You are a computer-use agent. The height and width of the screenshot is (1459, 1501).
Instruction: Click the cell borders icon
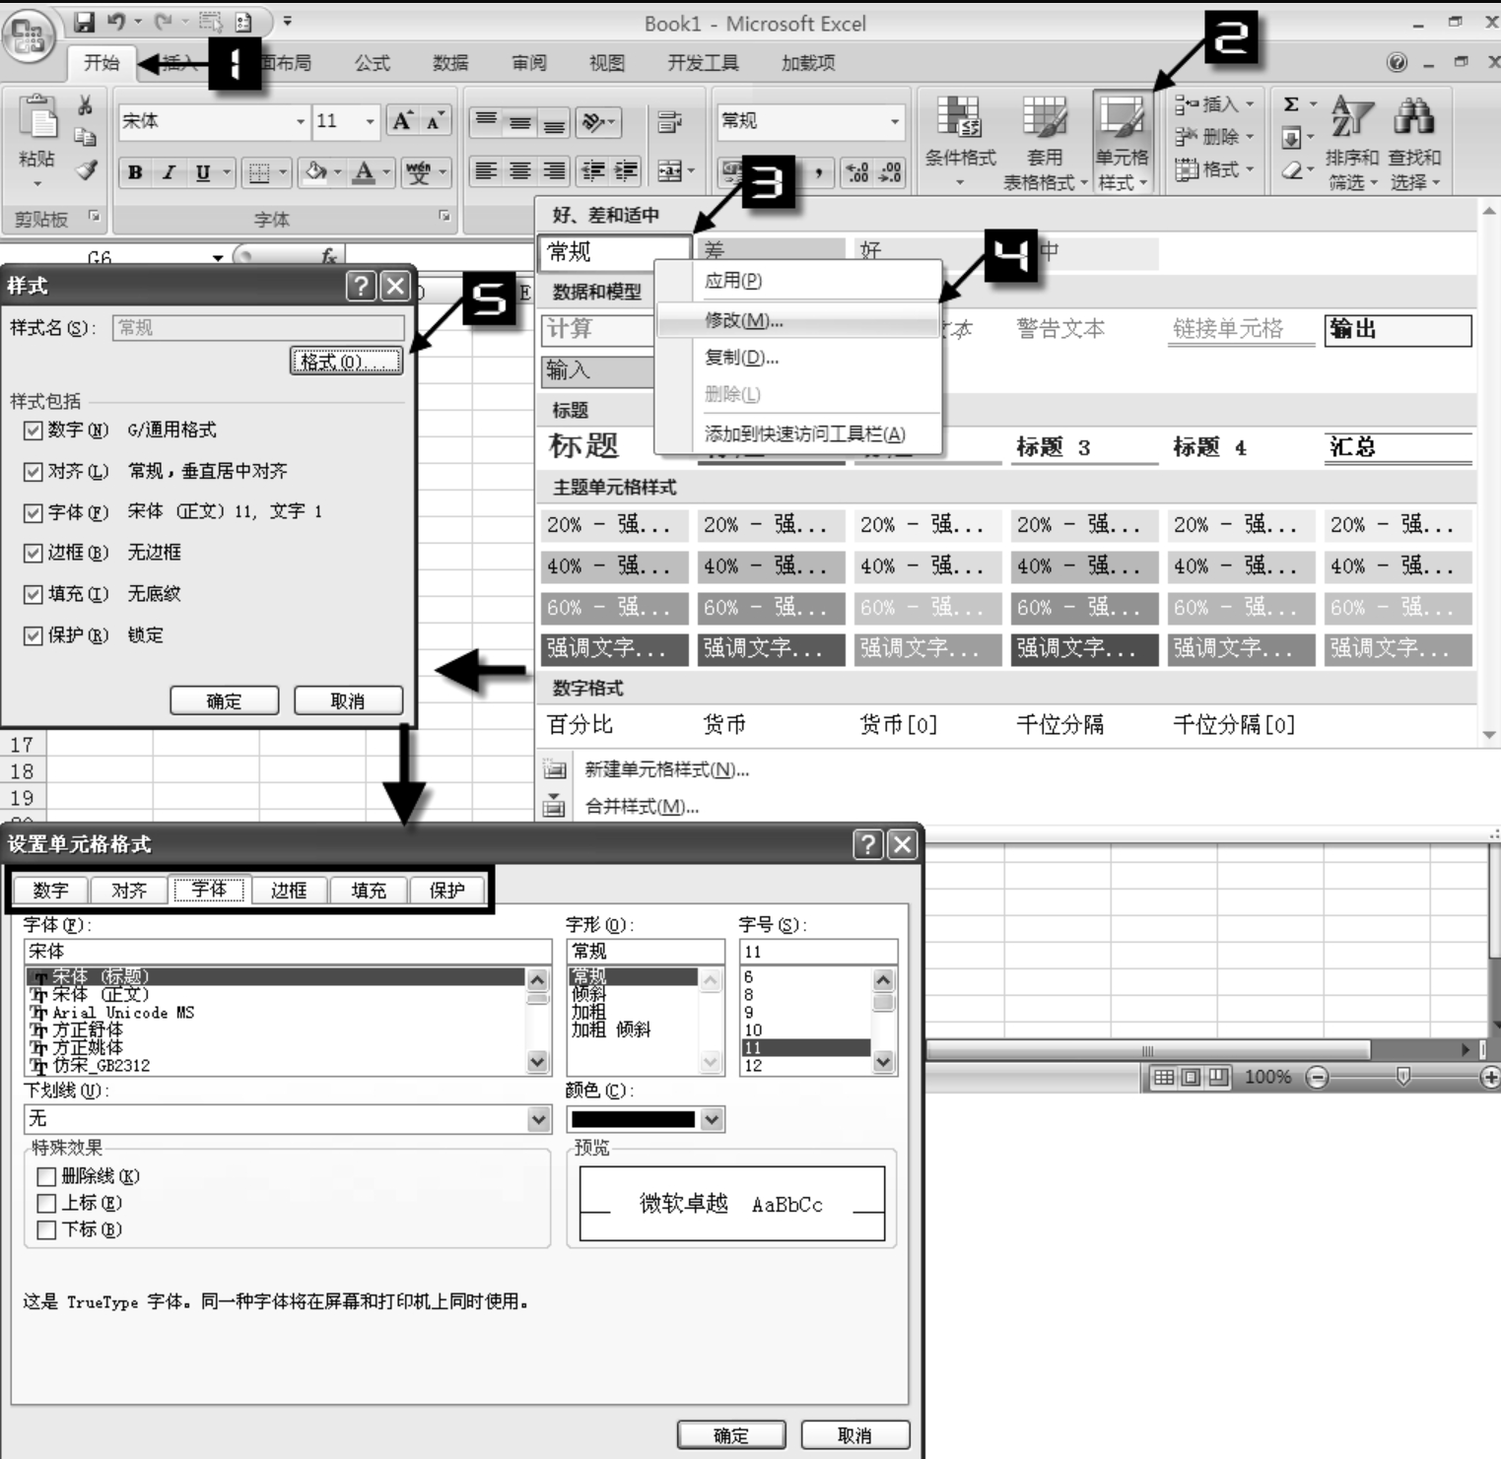click(x=259, y=172)
